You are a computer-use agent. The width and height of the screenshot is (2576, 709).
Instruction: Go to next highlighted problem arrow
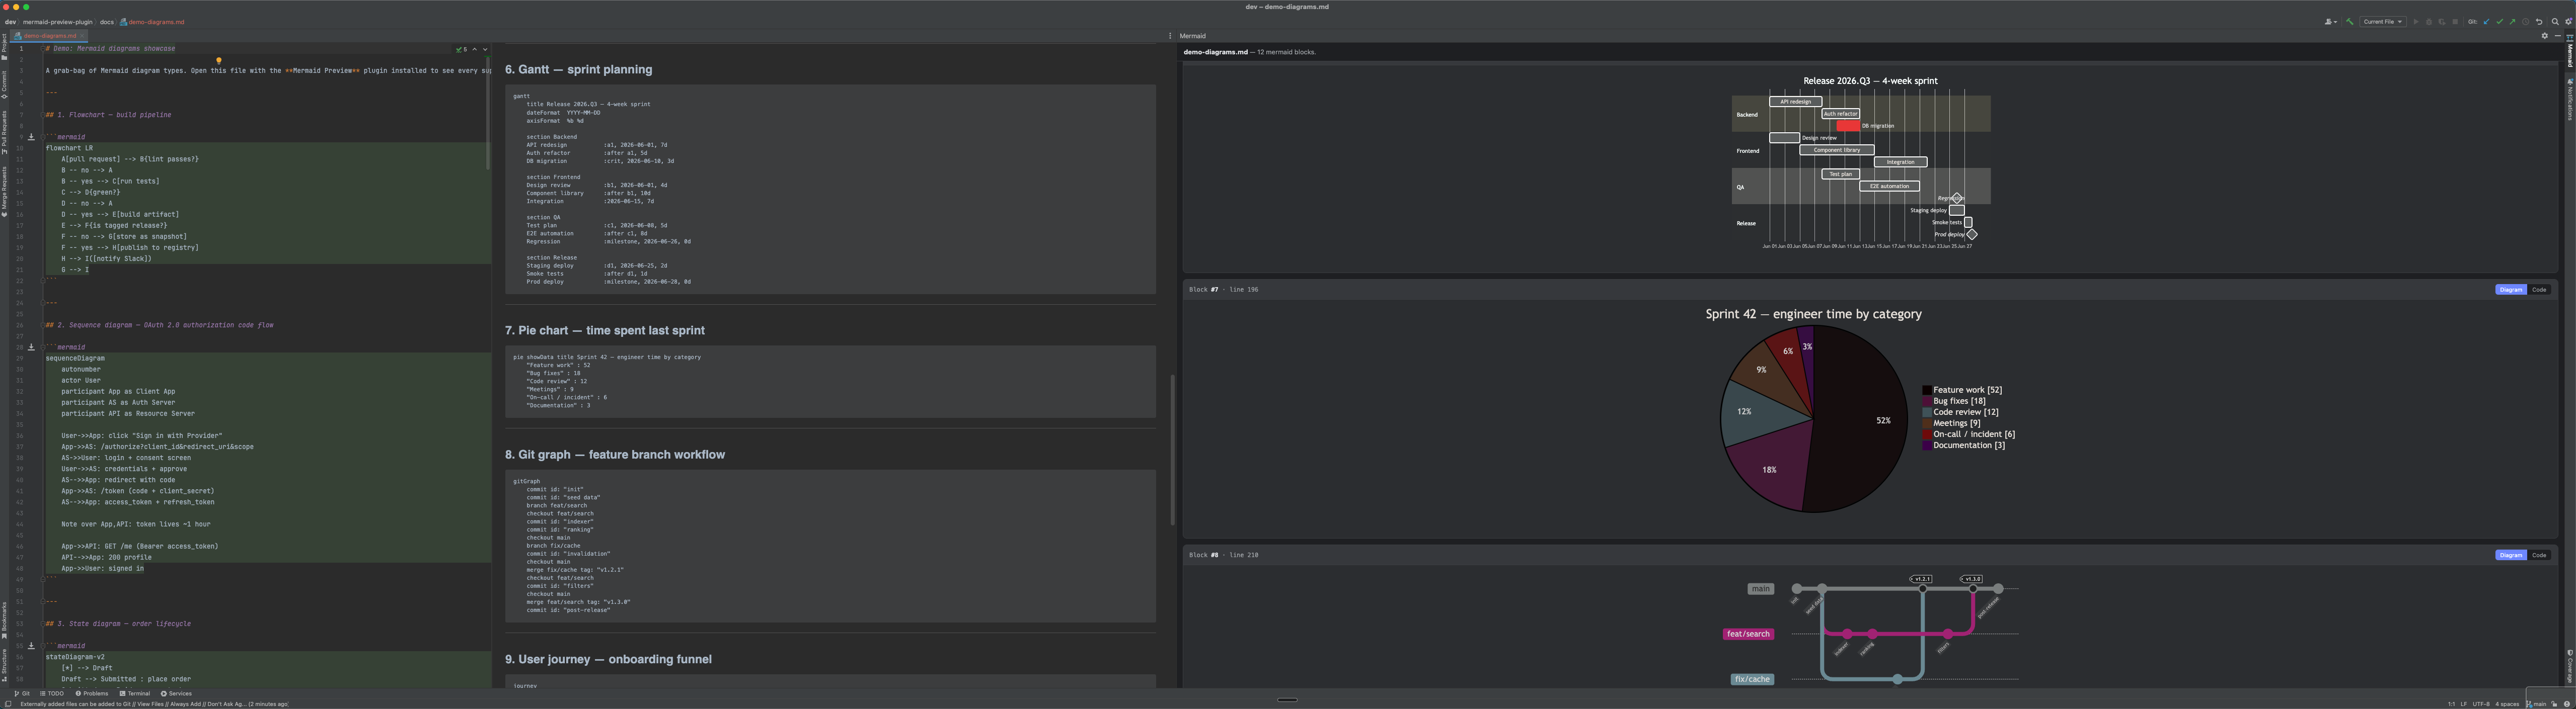[485, 49]
